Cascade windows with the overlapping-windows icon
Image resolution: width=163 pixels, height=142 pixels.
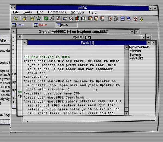pos(128,19)
